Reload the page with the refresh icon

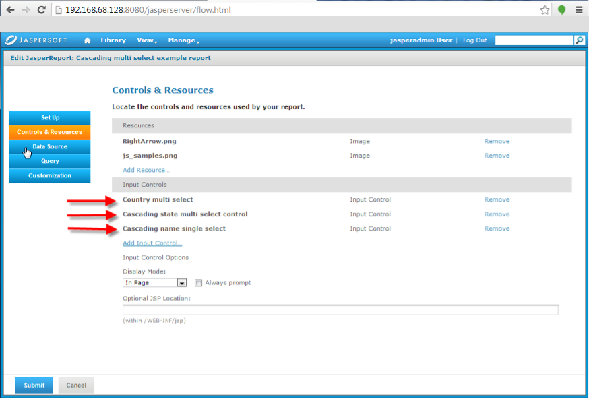coord(41,10)
